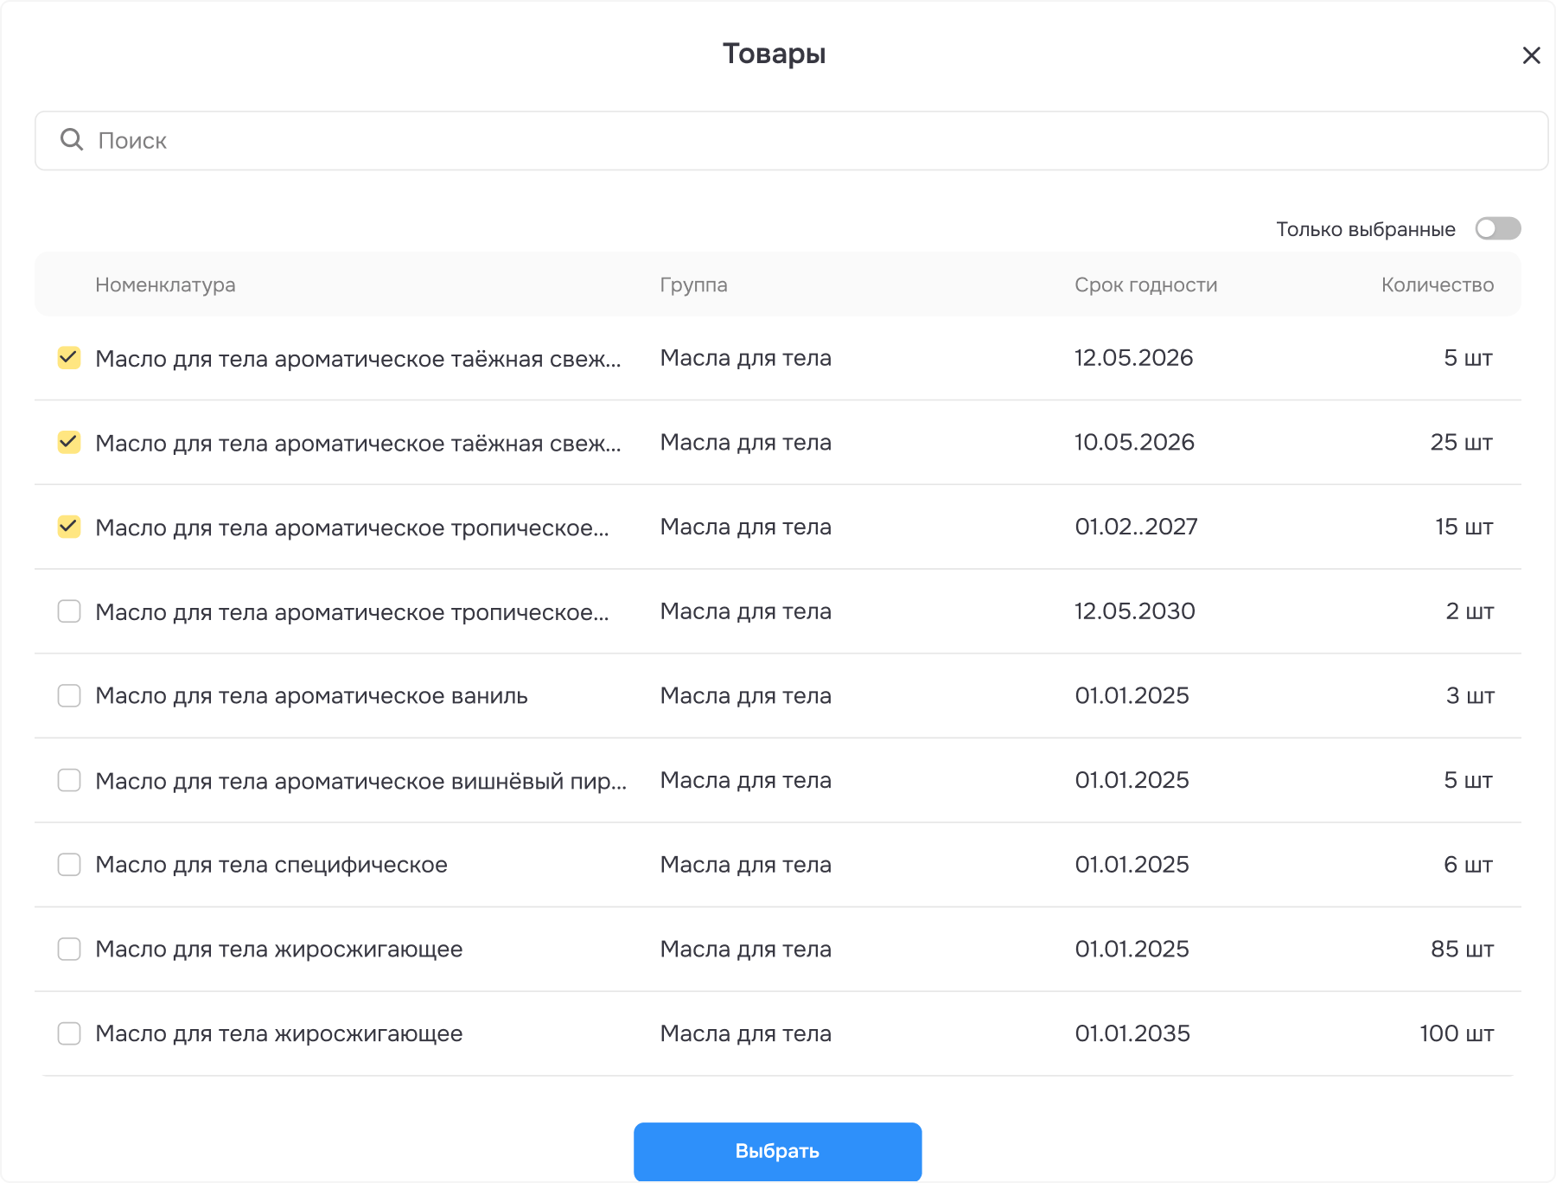Check жиросжигающее oil with 100 шт
1556x1183 pixels.
pyautogui.click(x=69, y=1033)
